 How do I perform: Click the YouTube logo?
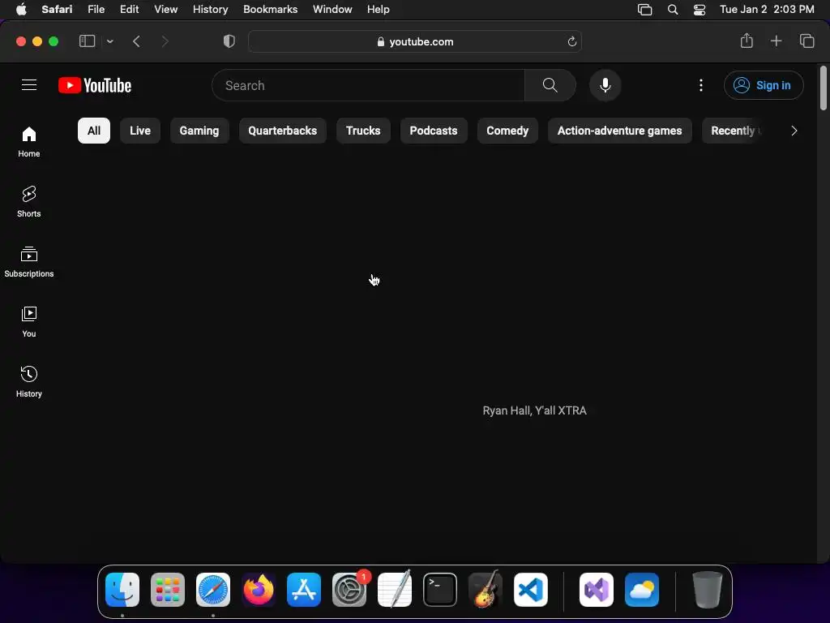click(95, 85)
